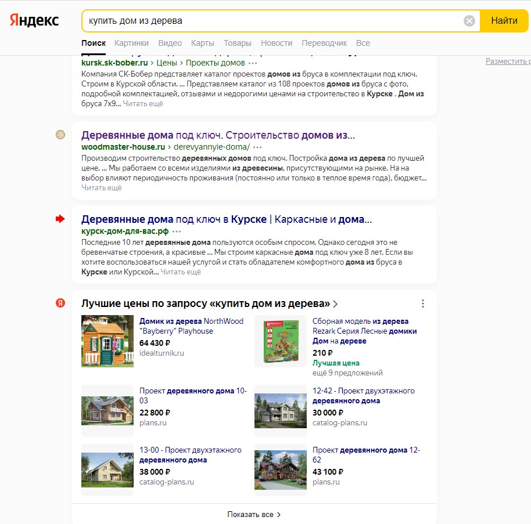Click the red Yandex Я favicon beside Лучшие цены
Viewport: 531px width, 524px height.
point(60,303)
